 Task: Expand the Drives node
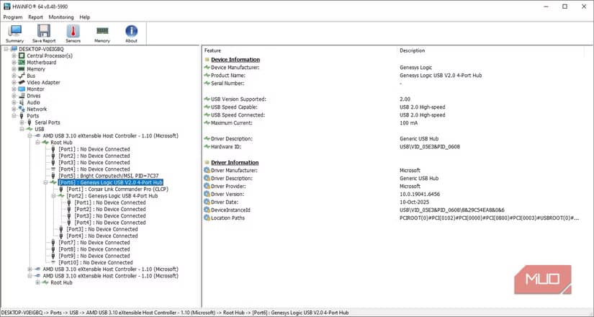14,96
